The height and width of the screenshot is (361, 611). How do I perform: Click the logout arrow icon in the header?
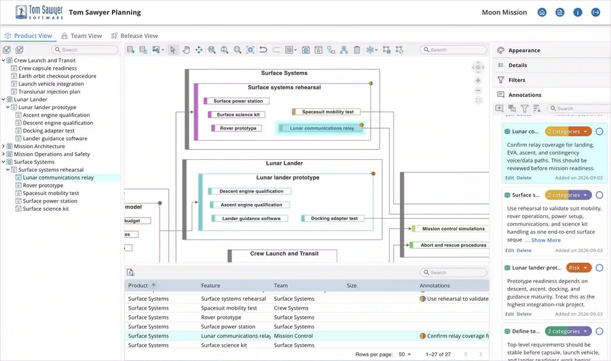[595, 12]
